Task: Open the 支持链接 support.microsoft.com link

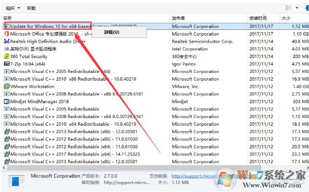Action: [x=215, y=176]
